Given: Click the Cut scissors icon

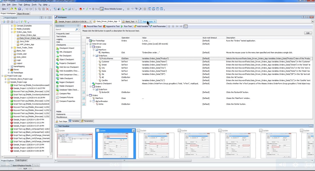Looking at the screenshot, I should tap(36, 9).
